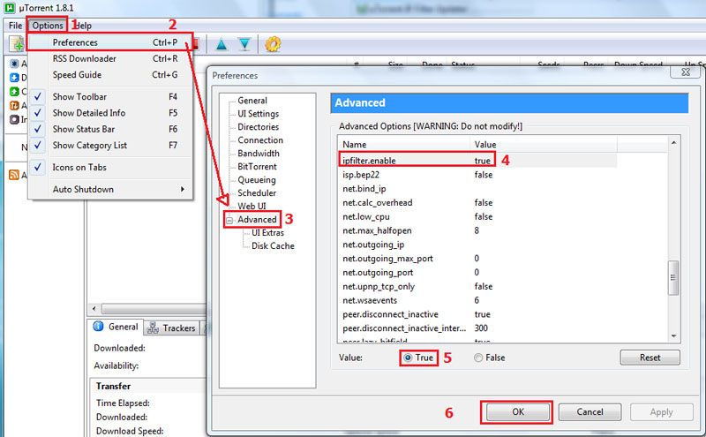Image resolution: width=706 pixels, height=437 pixels.
Task: Open the Help menu
Action: [x=83, y=26]
